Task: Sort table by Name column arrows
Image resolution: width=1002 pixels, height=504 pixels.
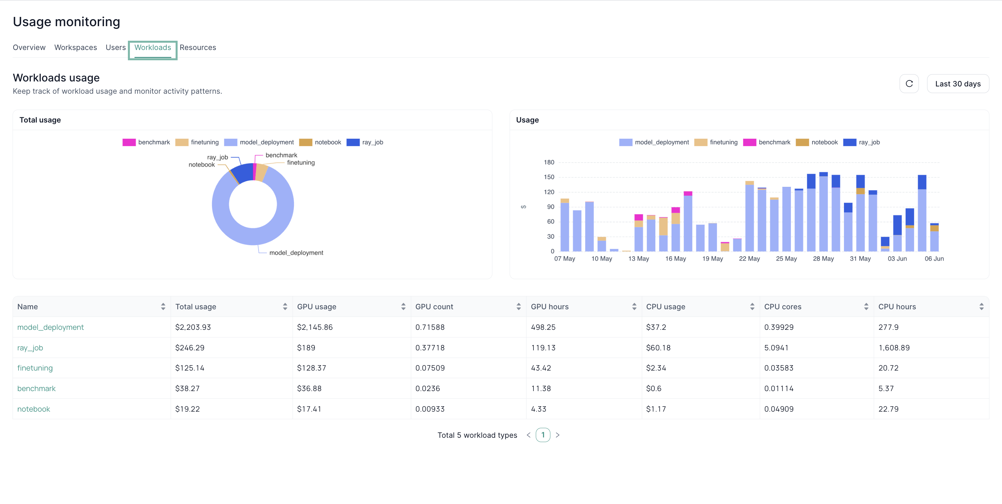Action: pos(163,307)
